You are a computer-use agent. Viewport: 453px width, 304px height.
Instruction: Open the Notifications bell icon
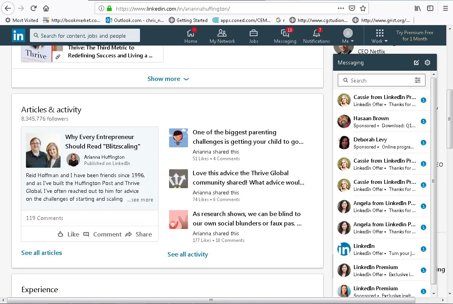click(x=316, y=36)
